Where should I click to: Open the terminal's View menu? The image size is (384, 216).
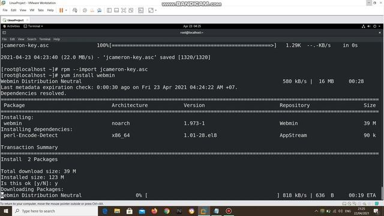[x=21, y=39]
